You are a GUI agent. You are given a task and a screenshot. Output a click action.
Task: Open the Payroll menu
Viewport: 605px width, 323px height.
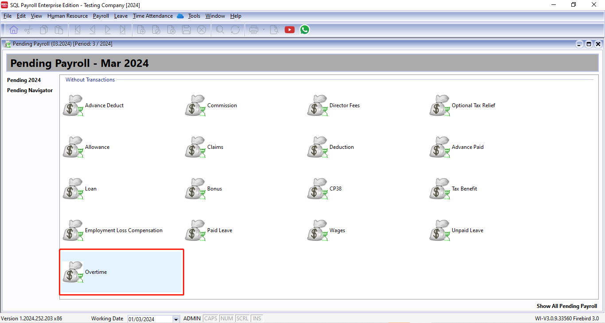click(101, 16)
